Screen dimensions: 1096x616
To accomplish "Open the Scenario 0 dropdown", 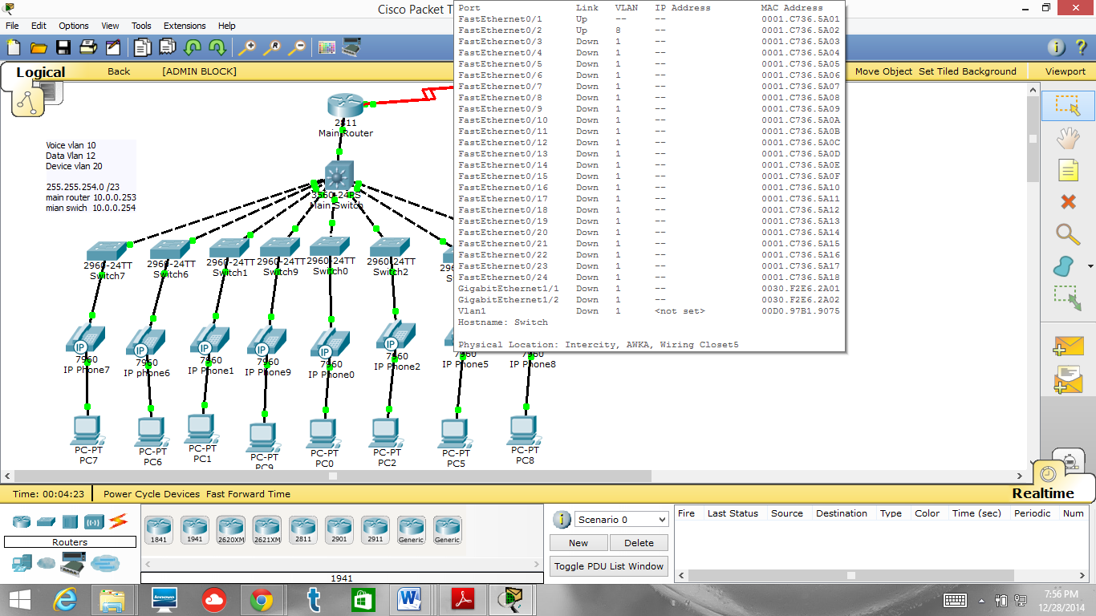I will coord(621,520).
